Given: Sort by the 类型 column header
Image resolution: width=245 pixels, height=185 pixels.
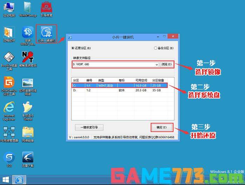Looking at the screenshot, I should click(x=101, y=80).
